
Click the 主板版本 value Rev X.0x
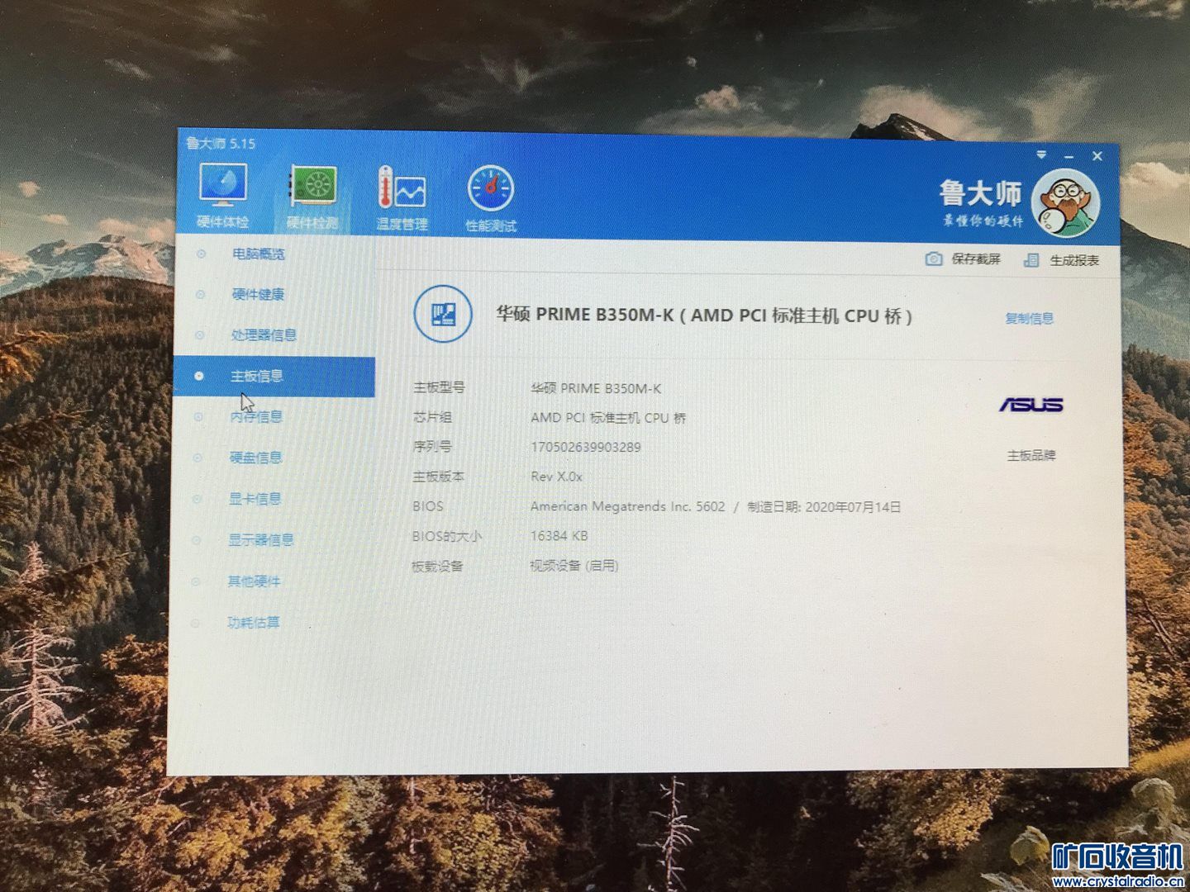pyautogui.click(x=556, y=477)
